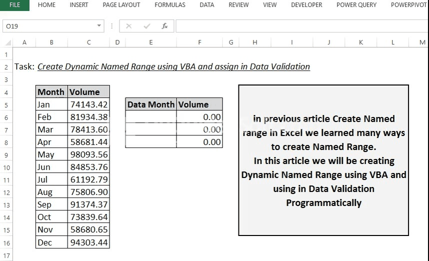Click the Name Box showing O19
429x261 pixels.
(49, 26)
